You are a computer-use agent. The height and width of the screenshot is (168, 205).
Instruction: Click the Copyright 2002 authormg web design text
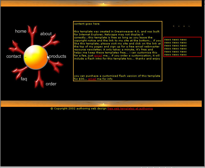click(x=79, y=109)
